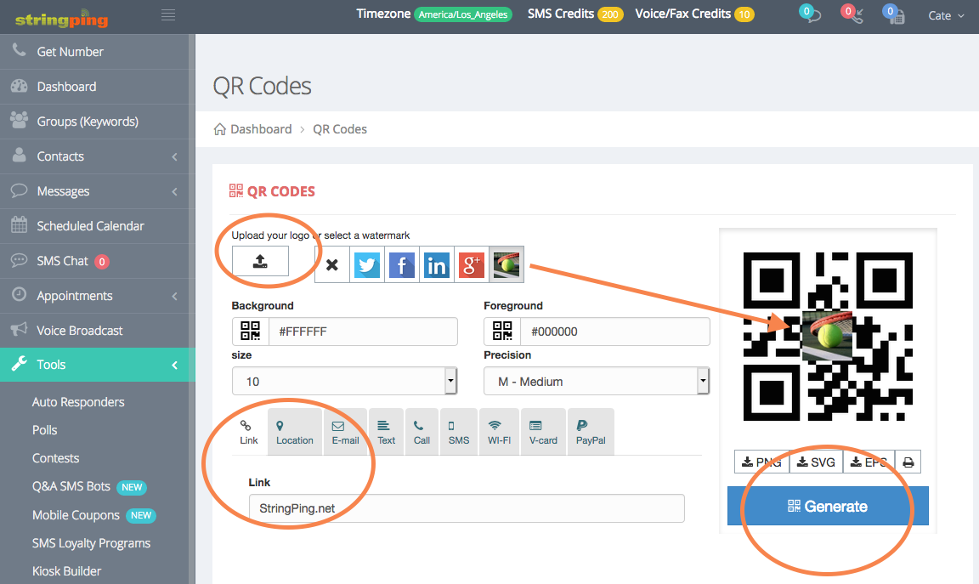Switch to the E-mail tab
979x584 pixels.
pos(345,431)
